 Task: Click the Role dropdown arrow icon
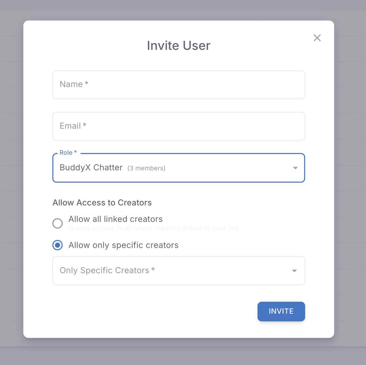coord(295,168)
